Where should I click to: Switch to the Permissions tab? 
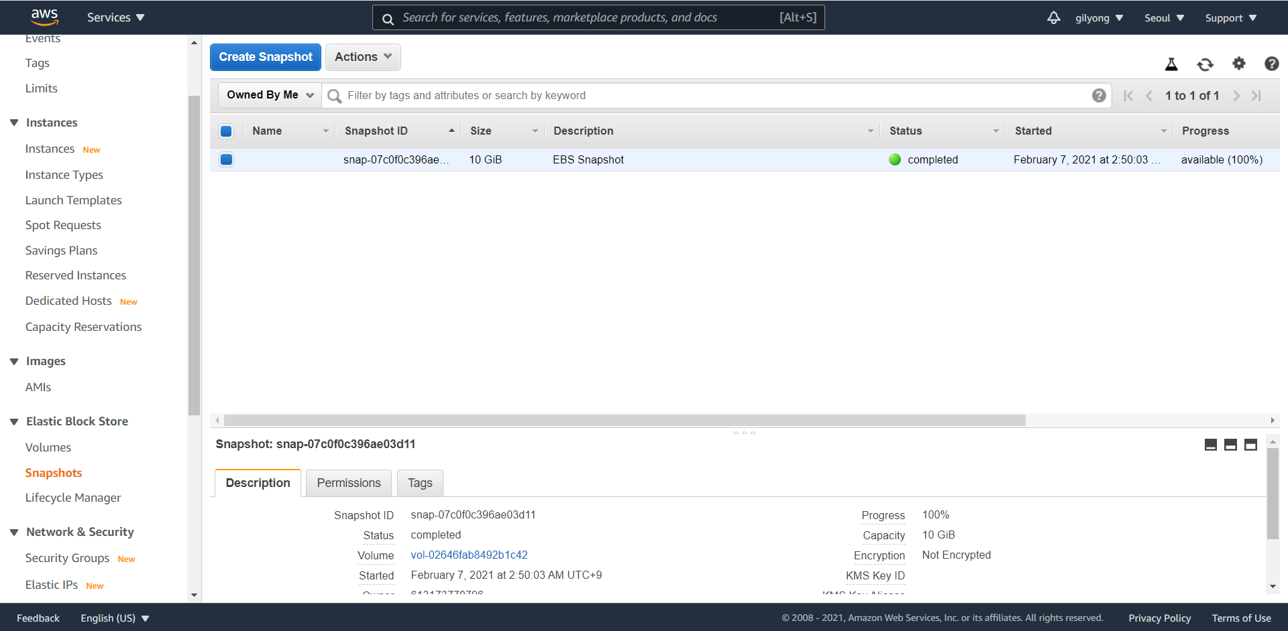pos(349,483)
